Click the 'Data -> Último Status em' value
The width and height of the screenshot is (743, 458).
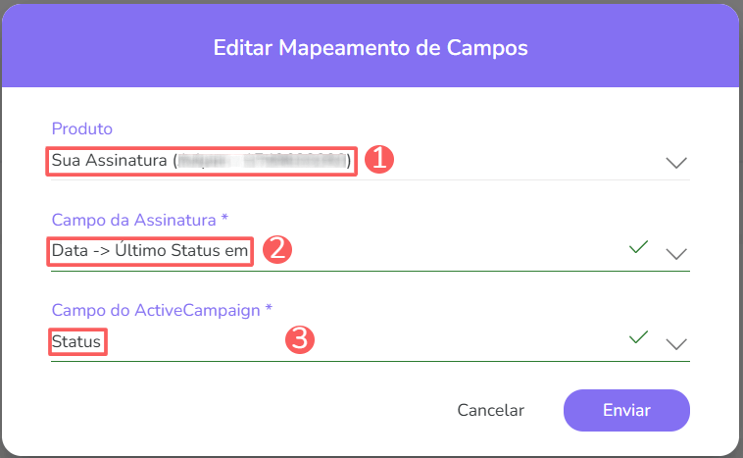150,252
